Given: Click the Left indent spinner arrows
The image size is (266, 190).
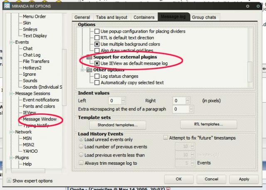Looking at the screenshot, I should coord(123,101).
